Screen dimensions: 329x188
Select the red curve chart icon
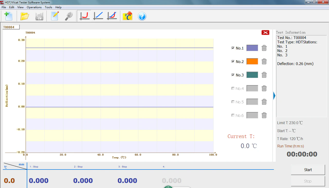(85, 16)
